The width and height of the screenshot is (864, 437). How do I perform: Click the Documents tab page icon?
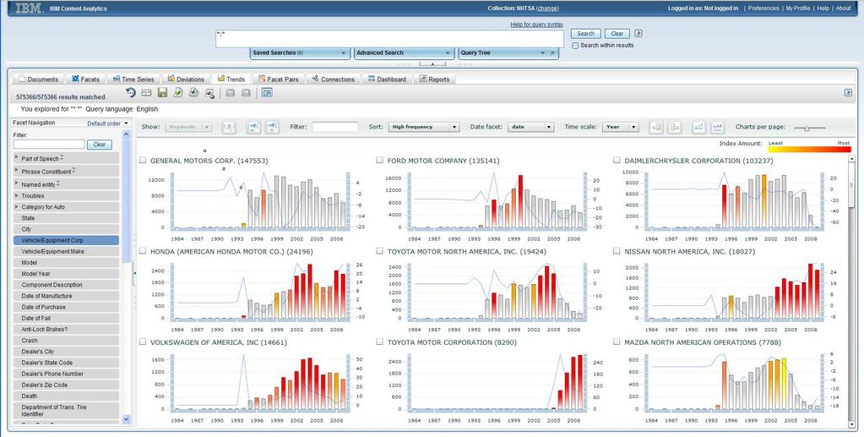pyautogui.click(x=22, y=79)
